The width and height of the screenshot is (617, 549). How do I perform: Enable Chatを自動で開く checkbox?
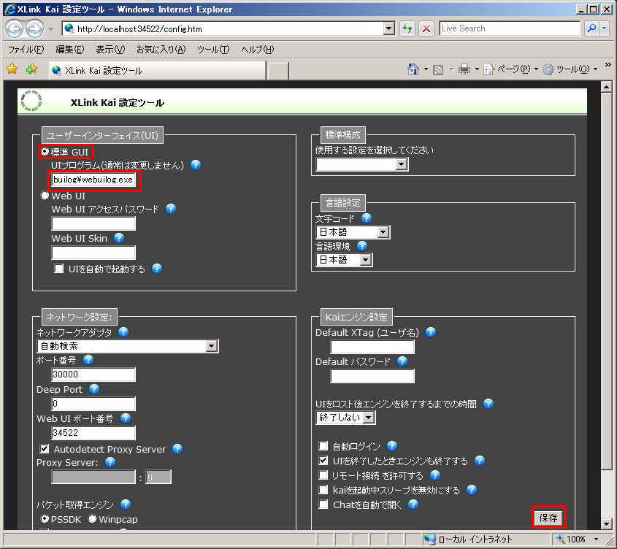(x=323, y=504)
